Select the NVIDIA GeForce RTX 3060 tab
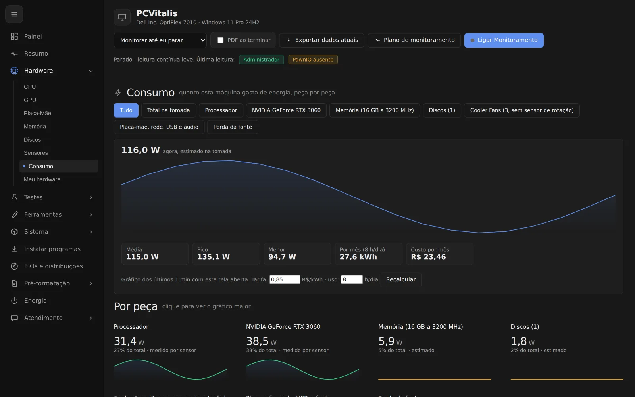The width and height of the screenshot is (635, 397). [x=286, y=110]
